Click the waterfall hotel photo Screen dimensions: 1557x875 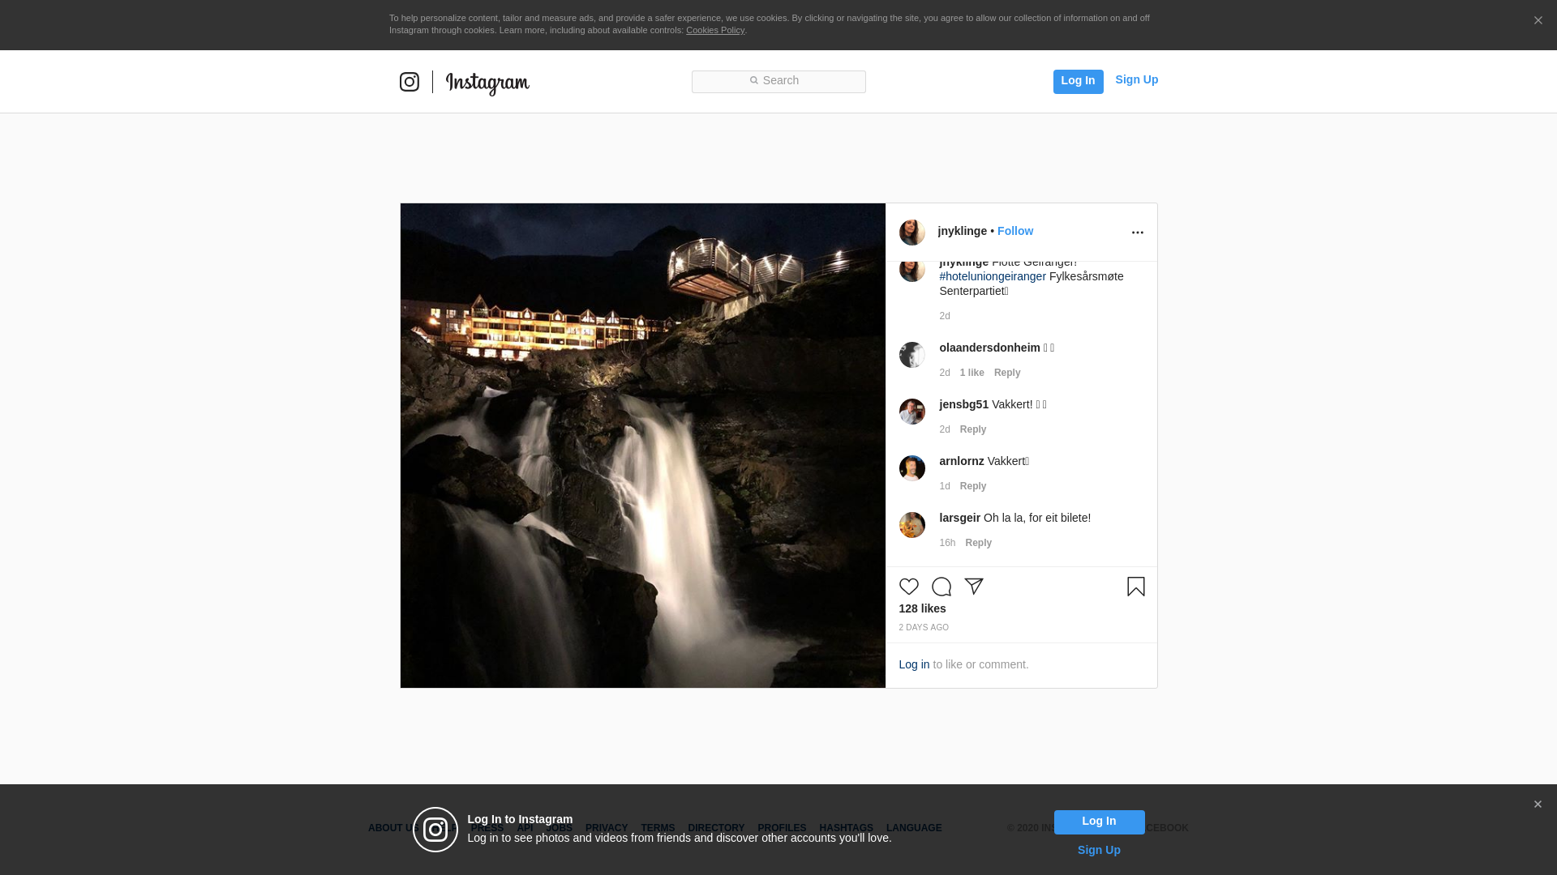click(x=642, y=446)
